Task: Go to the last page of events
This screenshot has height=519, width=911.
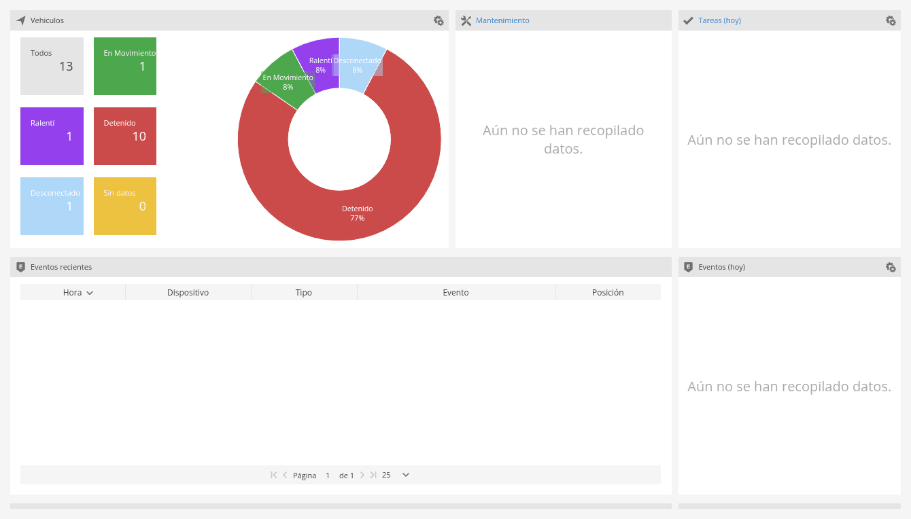Action: 373,475
